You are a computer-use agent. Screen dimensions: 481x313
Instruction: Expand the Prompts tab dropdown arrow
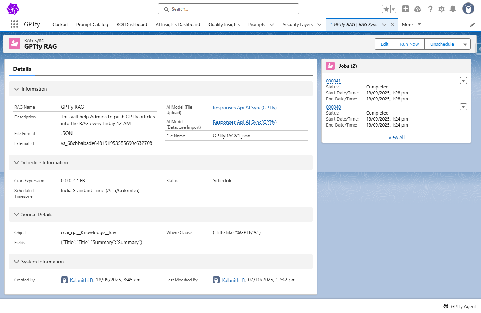(272, 25)
